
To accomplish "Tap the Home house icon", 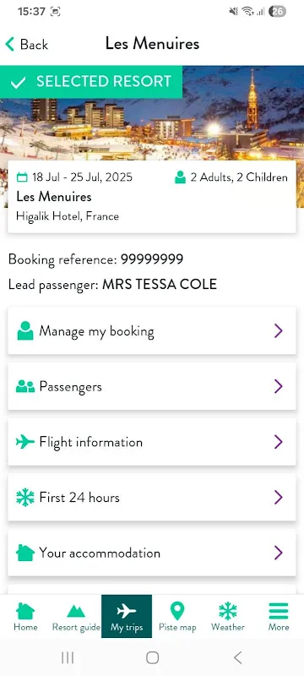I will pos(25,611).
